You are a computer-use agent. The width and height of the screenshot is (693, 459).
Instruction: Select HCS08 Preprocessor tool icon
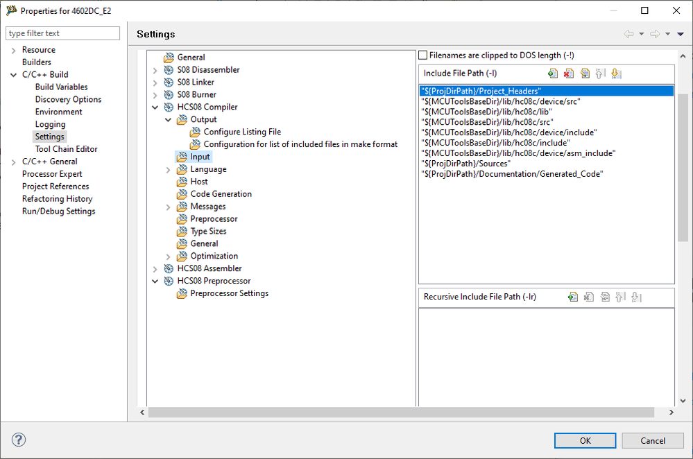pos(169,281)
